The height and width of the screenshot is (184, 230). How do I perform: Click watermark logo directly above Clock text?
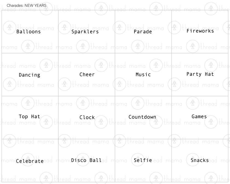[83, 104]
